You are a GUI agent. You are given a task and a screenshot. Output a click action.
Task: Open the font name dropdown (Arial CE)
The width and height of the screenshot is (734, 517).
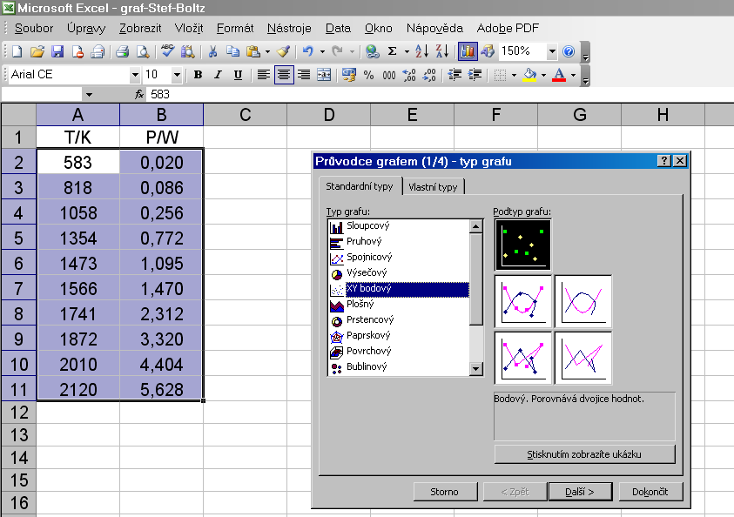pos(135,75)
